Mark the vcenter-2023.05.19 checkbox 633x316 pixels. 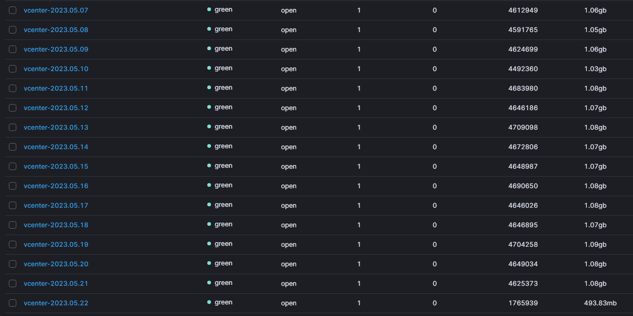pos(13,244)
